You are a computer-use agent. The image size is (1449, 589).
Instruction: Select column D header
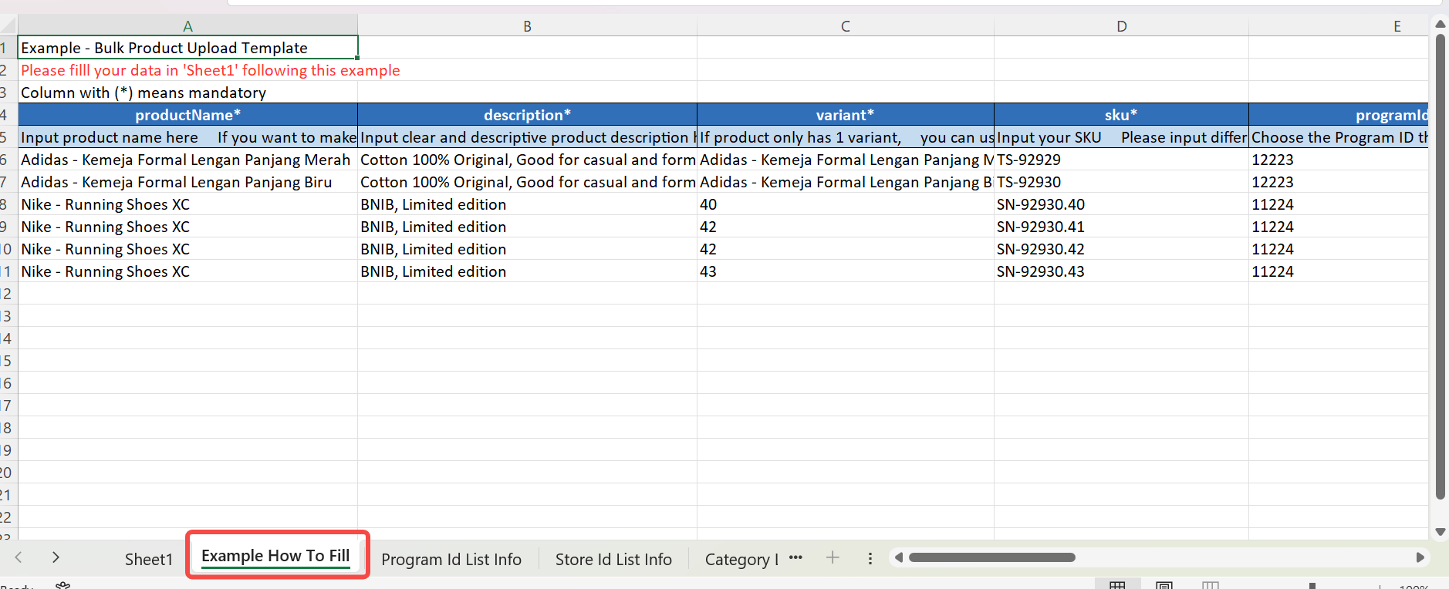coord(1121,26)
